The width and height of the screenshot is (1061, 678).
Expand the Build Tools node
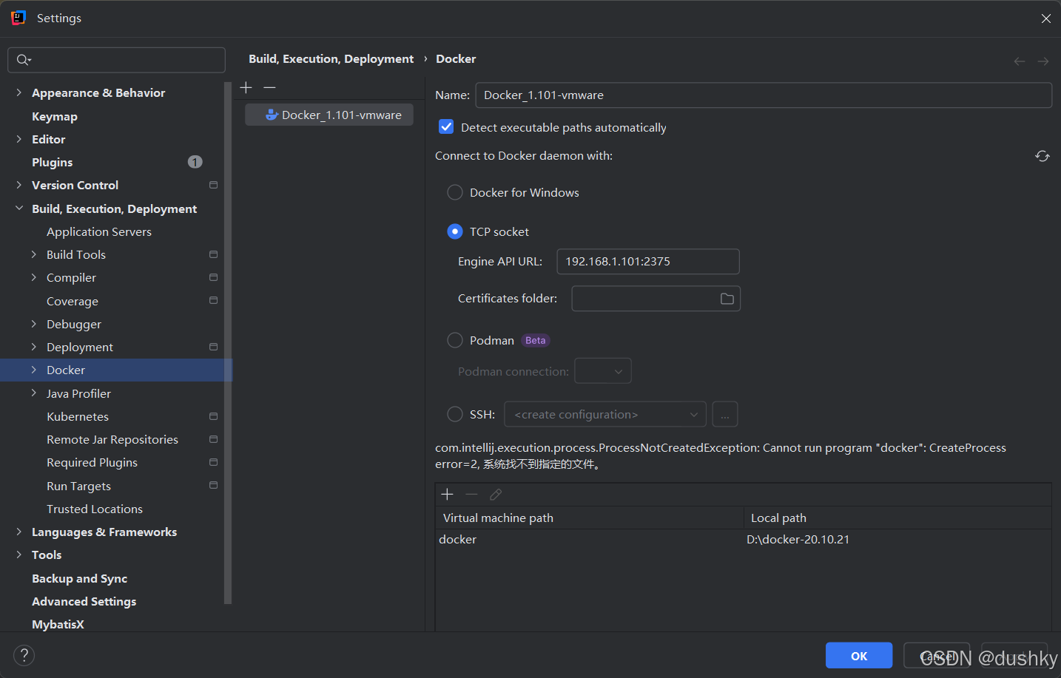[34, 254]
